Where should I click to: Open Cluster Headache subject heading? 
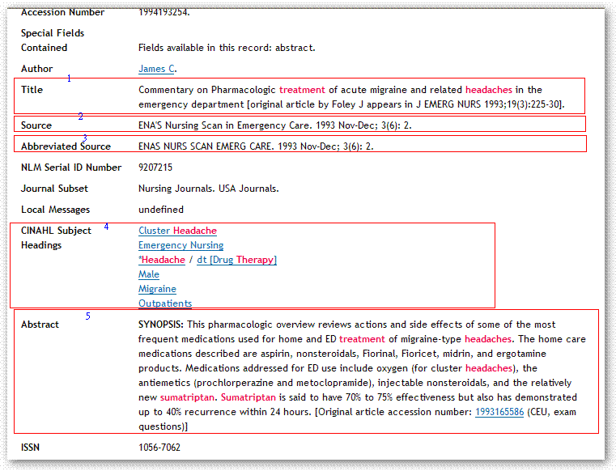tap(177, 231)
